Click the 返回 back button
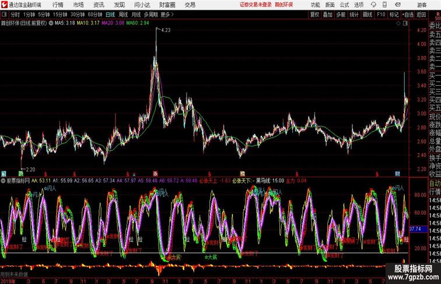The height and width of the screenshot is (284, 441). point(421,15)
